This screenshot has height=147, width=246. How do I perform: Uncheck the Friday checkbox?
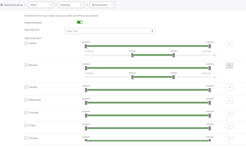pos(26,125)
